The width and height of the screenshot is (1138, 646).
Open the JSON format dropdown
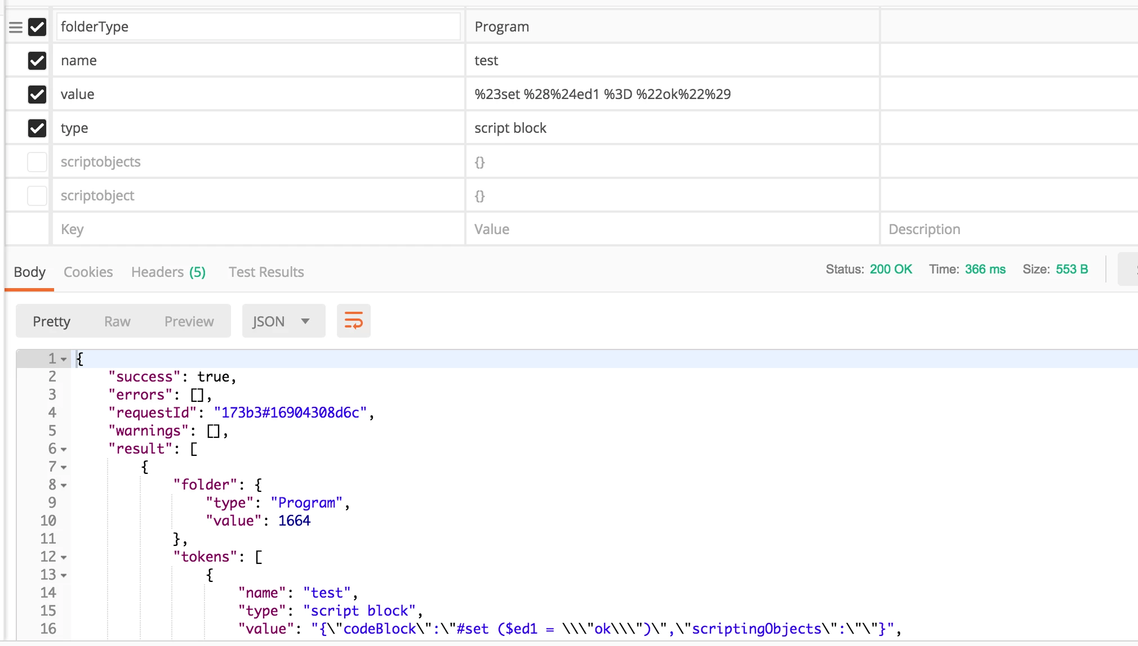(283, 321)
